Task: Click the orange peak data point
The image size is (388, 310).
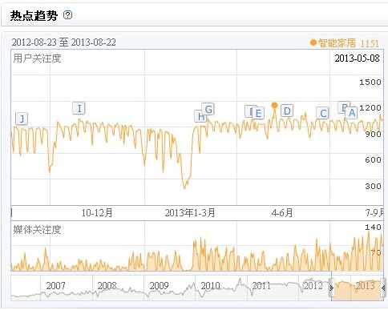Action: (x=274, y=105)
